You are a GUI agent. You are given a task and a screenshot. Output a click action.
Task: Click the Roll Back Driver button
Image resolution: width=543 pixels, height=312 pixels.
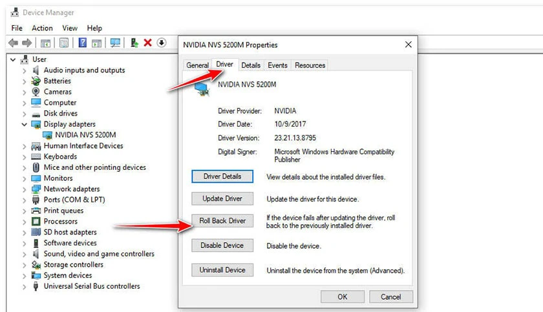(x=222, y=221)
